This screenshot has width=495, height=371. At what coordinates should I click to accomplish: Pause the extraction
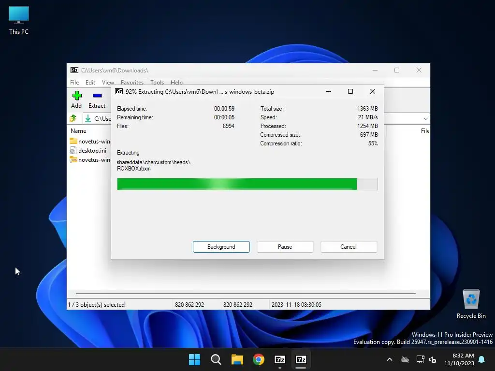285,247
